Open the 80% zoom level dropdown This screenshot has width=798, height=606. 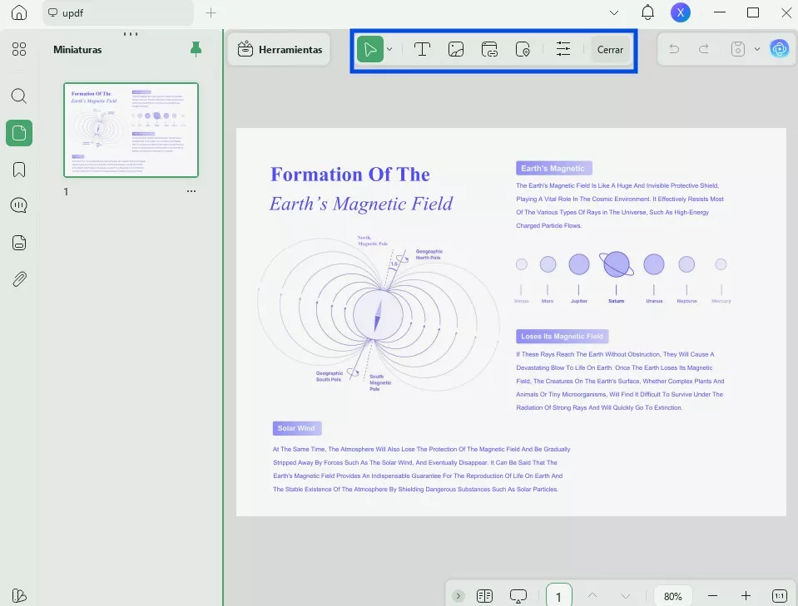tap(672, 596)
